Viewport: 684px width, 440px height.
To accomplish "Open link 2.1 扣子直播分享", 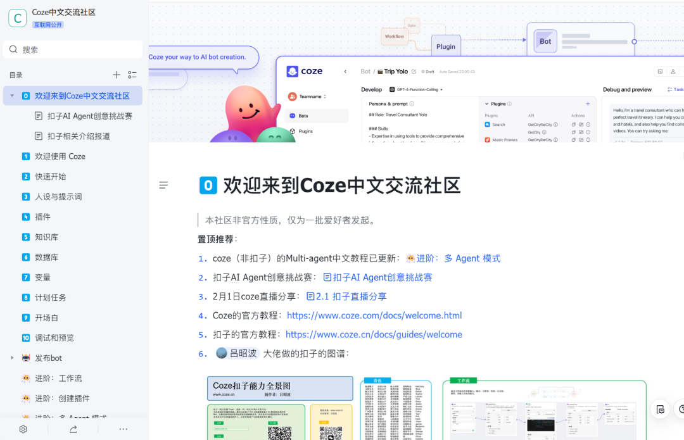I will point(347,296).
